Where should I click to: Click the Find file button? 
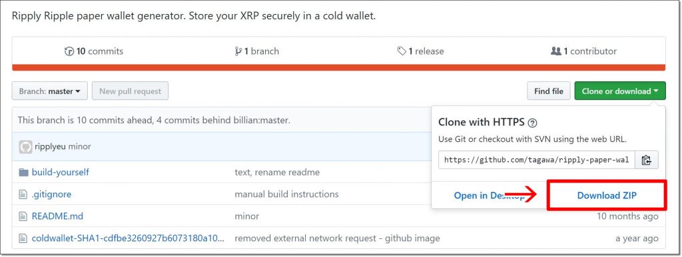(x=549, y=91)
